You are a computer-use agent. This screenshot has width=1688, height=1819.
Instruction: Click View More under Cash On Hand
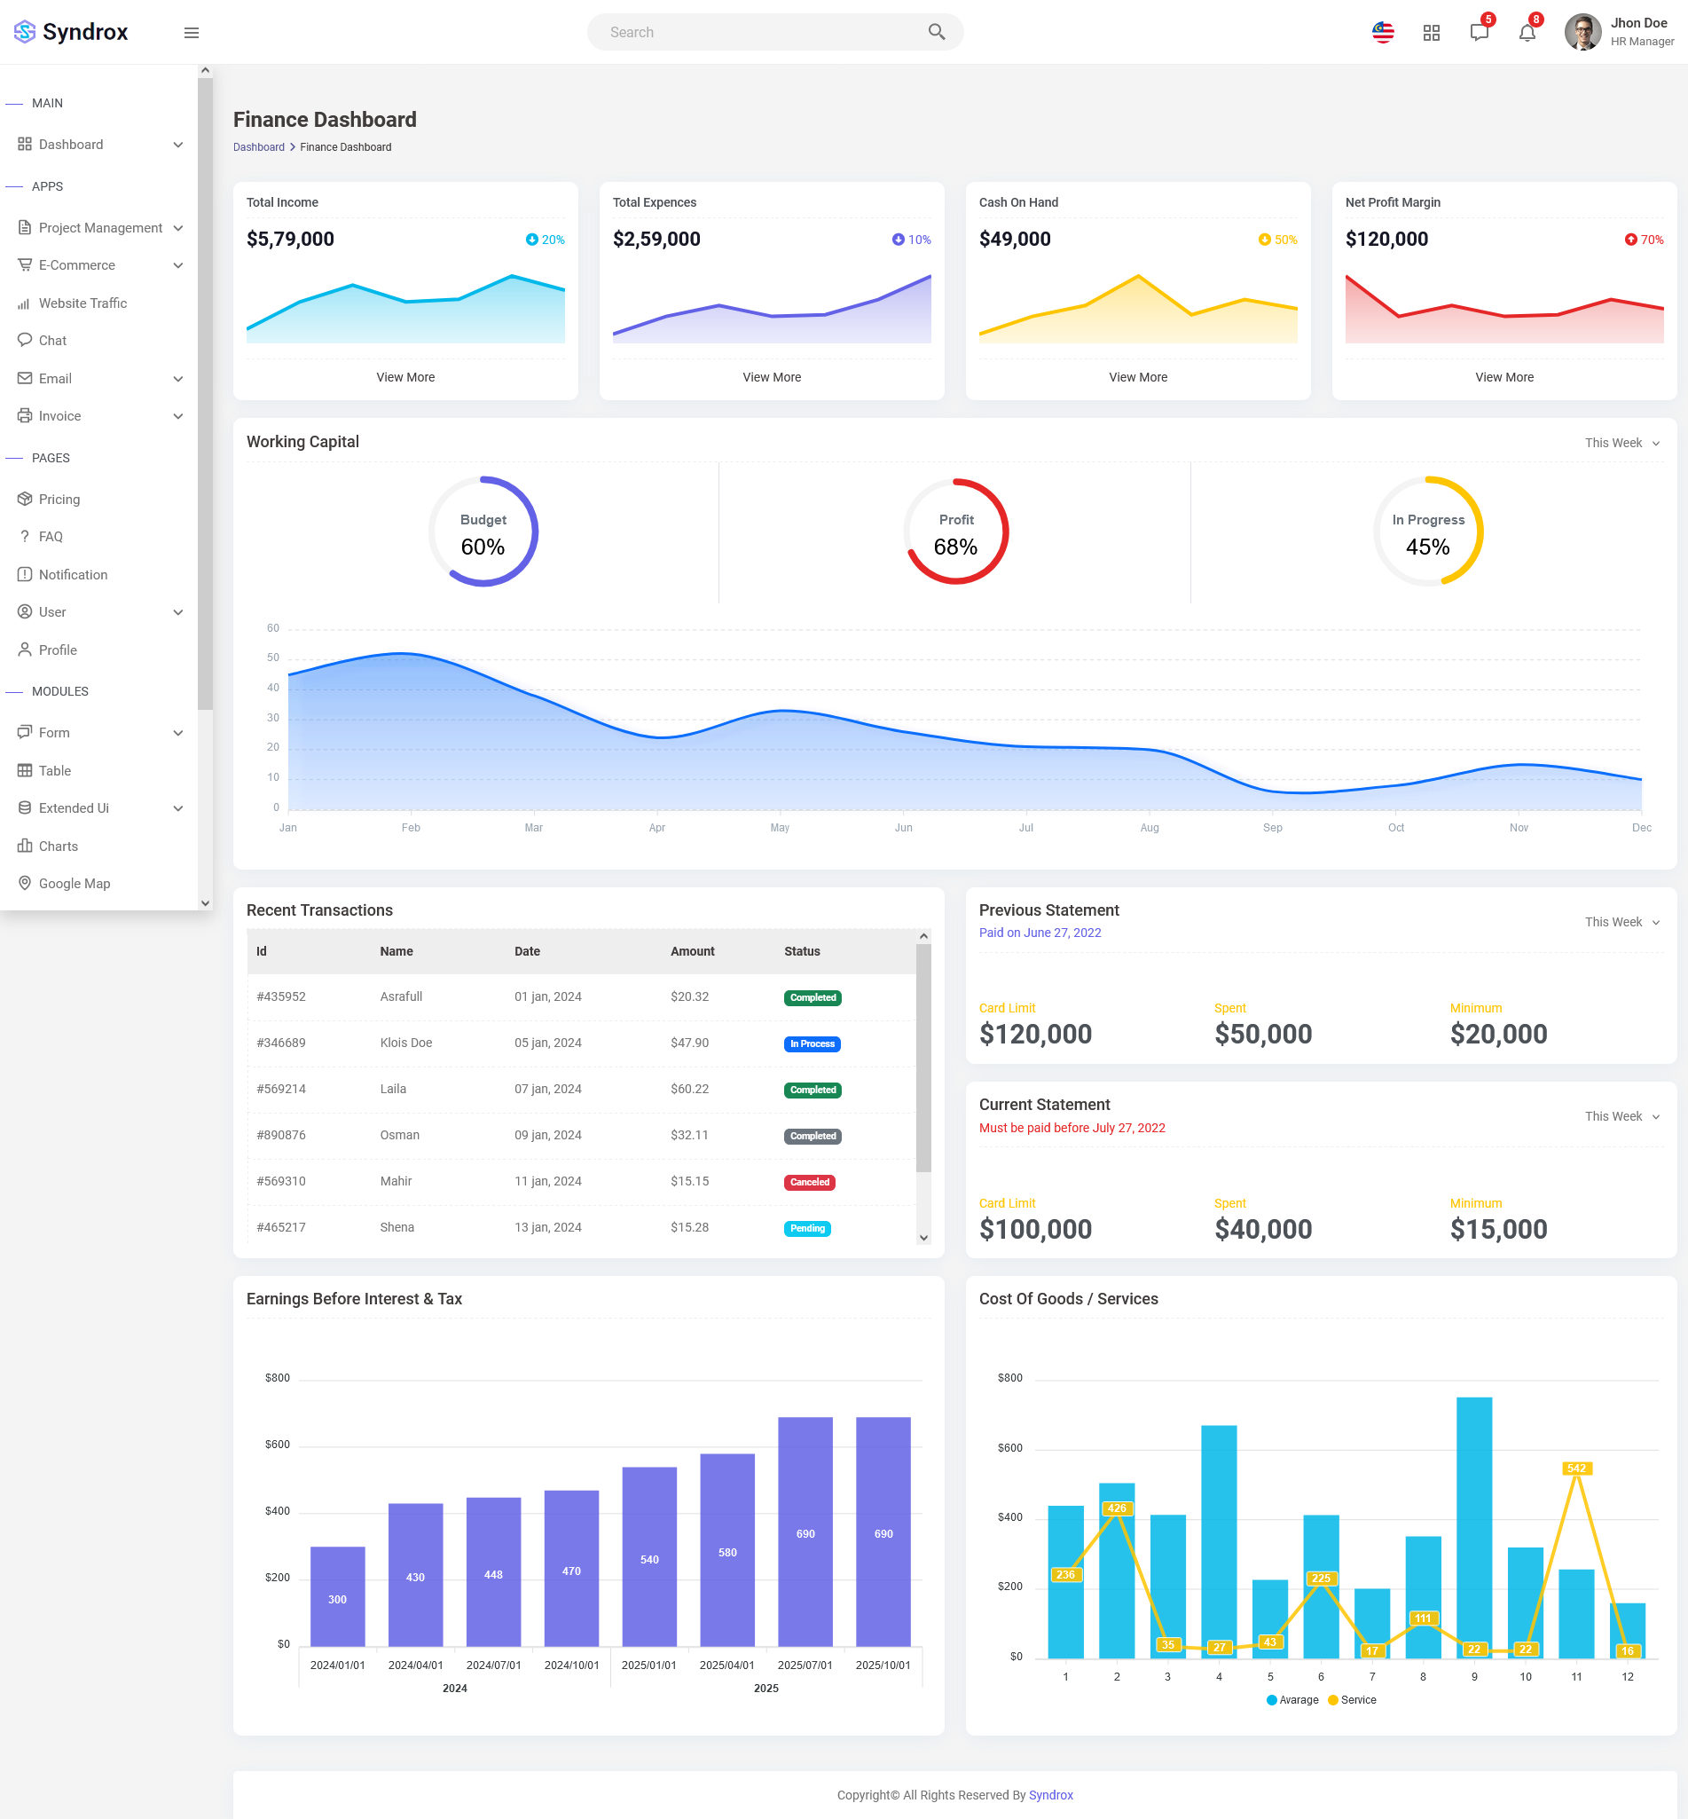coord(1138,377)
